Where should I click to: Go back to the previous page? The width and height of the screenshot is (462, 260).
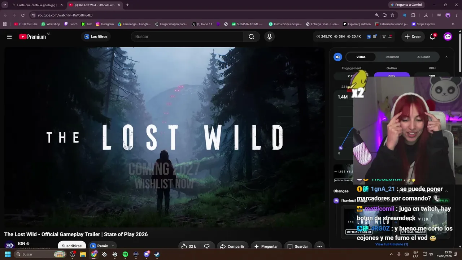click(x=5, y=15)
